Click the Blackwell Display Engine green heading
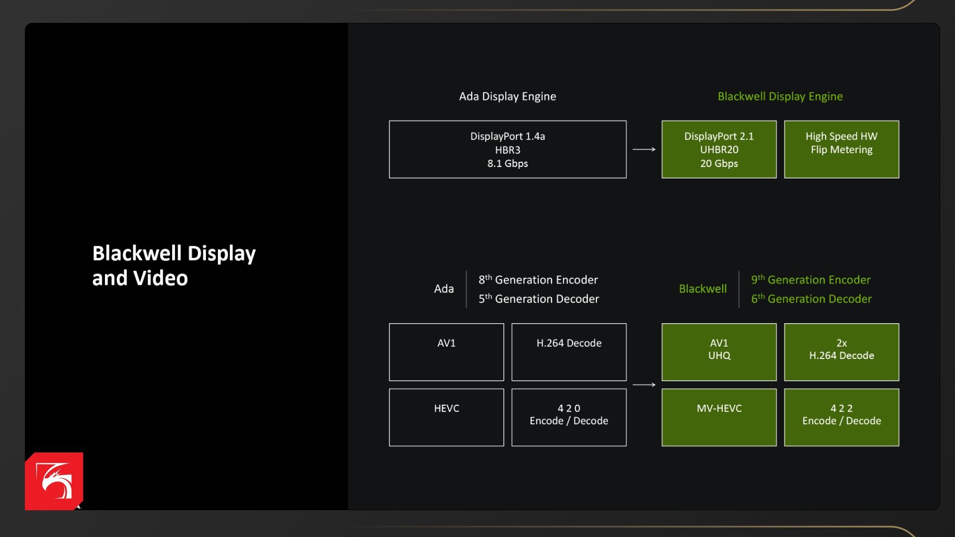 (x=780, y=96)
